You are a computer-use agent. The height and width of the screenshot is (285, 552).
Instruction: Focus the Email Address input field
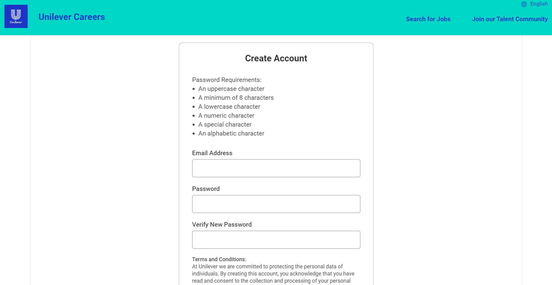click(276, 168)
